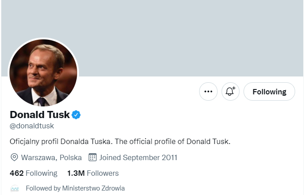Open the 1.3M Followers list
The image size is (305, 195).
(102, 173)
